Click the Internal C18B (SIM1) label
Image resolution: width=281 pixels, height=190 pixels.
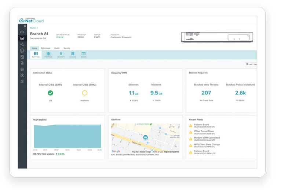tap(50, 85)
